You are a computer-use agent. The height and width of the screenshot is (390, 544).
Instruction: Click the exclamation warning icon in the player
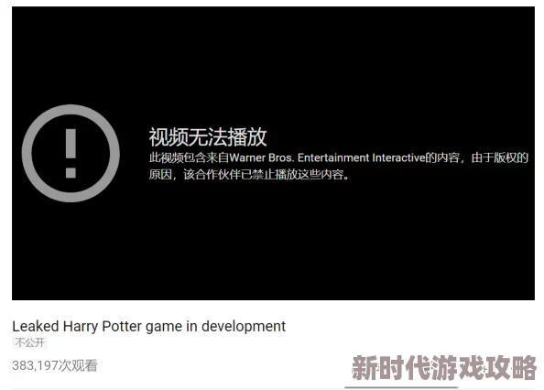click(71, 153)
